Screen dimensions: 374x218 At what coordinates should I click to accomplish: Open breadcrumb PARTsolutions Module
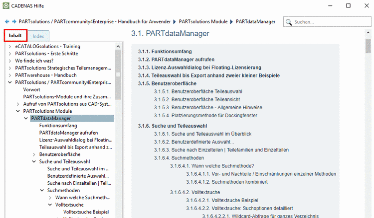[203, 22]
